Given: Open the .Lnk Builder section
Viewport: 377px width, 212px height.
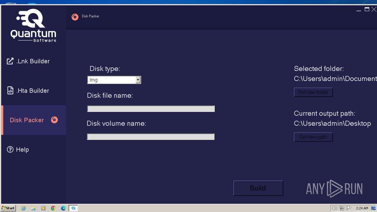Looking at the screenshot, I should click(x=34, y=61).
